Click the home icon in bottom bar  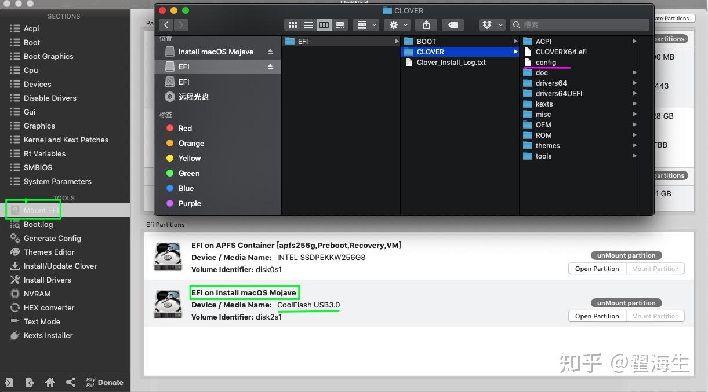(50, 382)
